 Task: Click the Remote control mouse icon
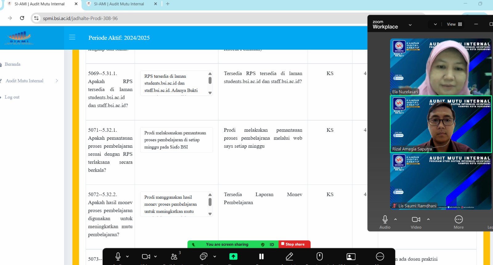tap(320, 256)
